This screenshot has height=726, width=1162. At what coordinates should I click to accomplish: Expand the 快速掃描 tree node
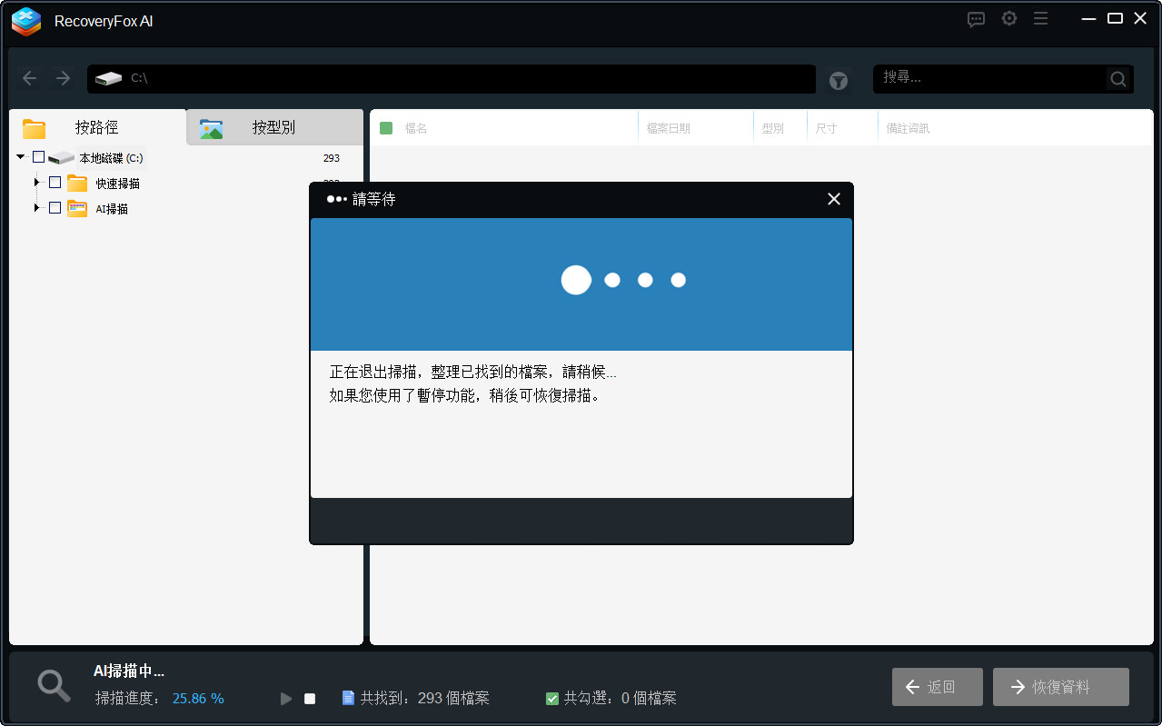(36, 182)
